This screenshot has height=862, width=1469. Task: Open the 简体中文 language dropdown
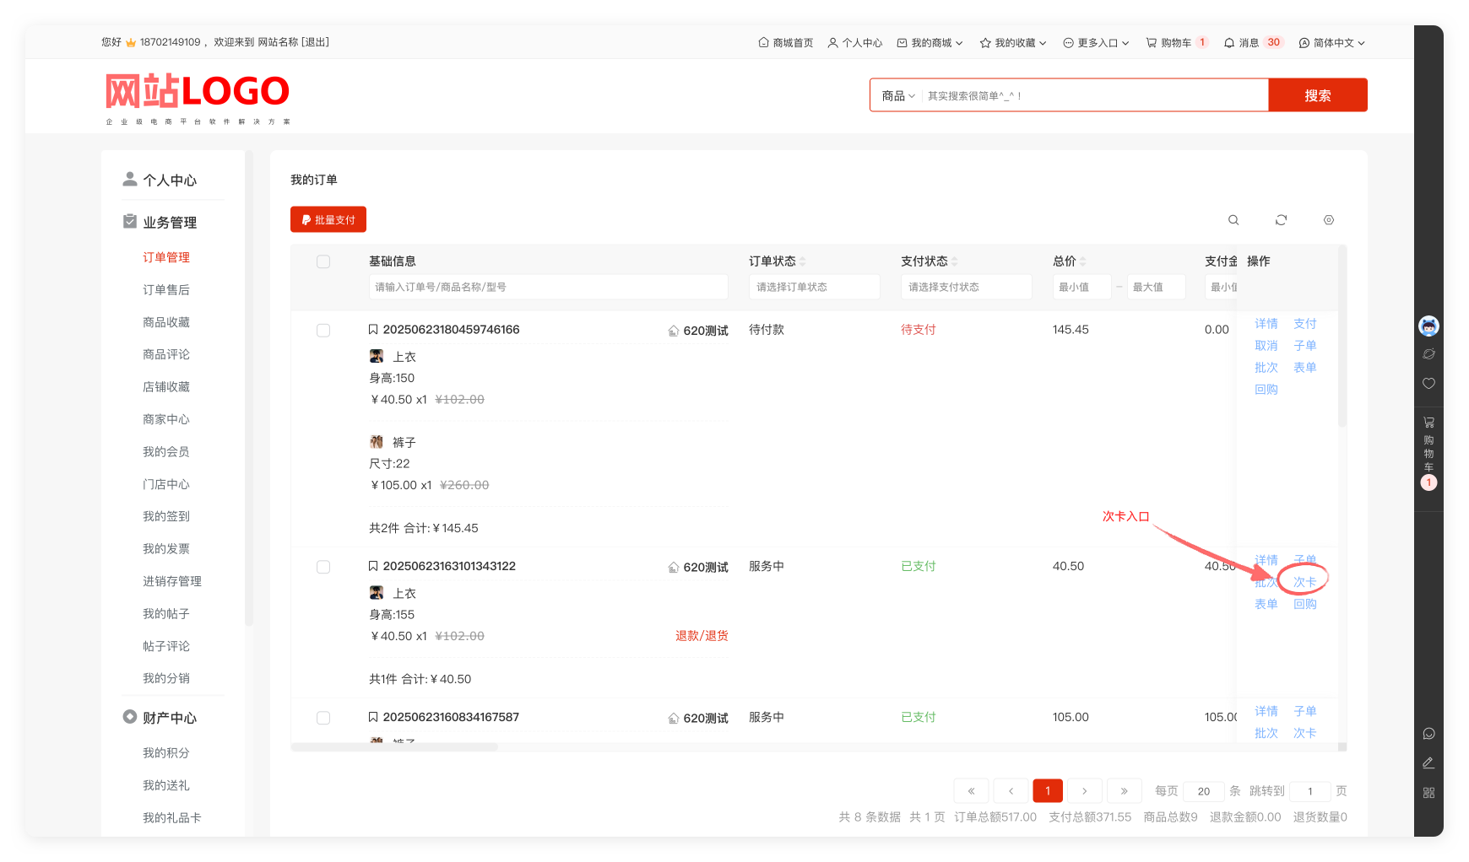(1331, 43)
